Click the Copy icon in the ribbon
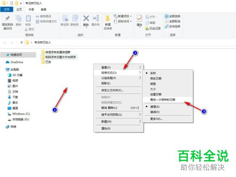 [18, 18]
